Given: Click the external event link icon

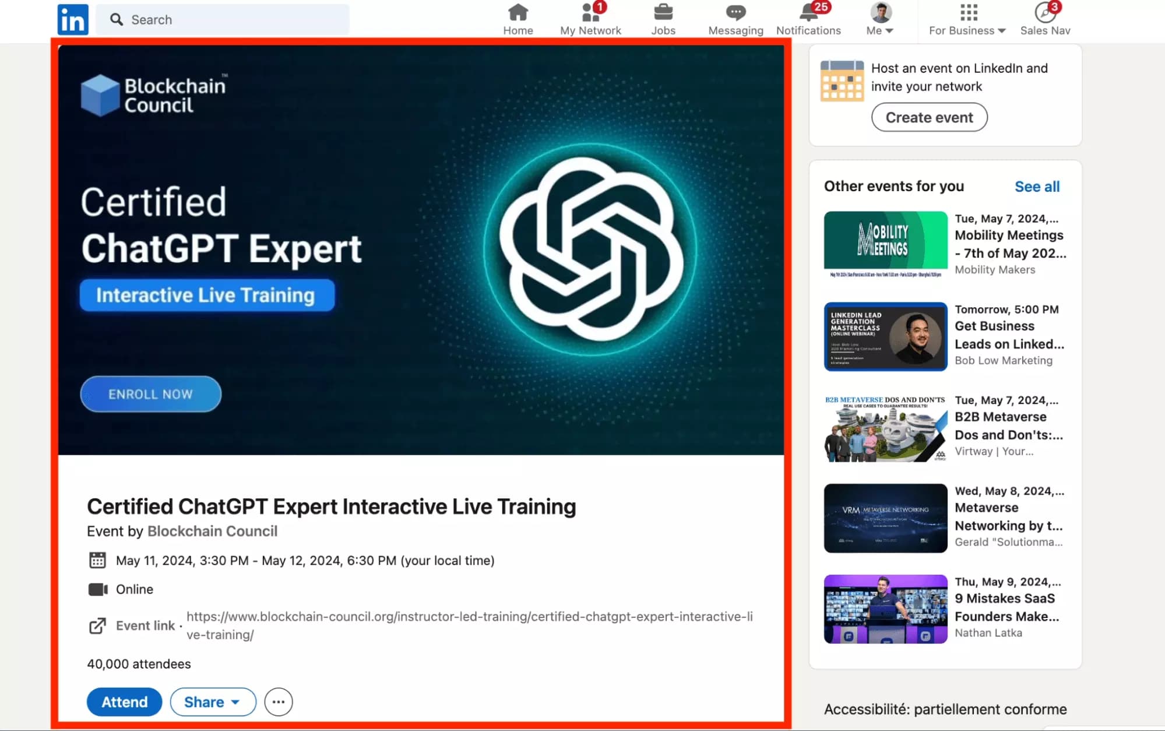Looking at the screenshot, I should (x=97, y=625).
